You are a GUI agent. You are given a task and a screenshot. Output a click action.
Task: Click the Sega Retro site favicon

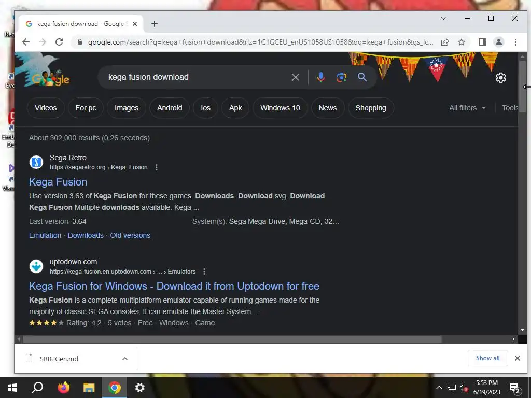(x=36, y=162)
